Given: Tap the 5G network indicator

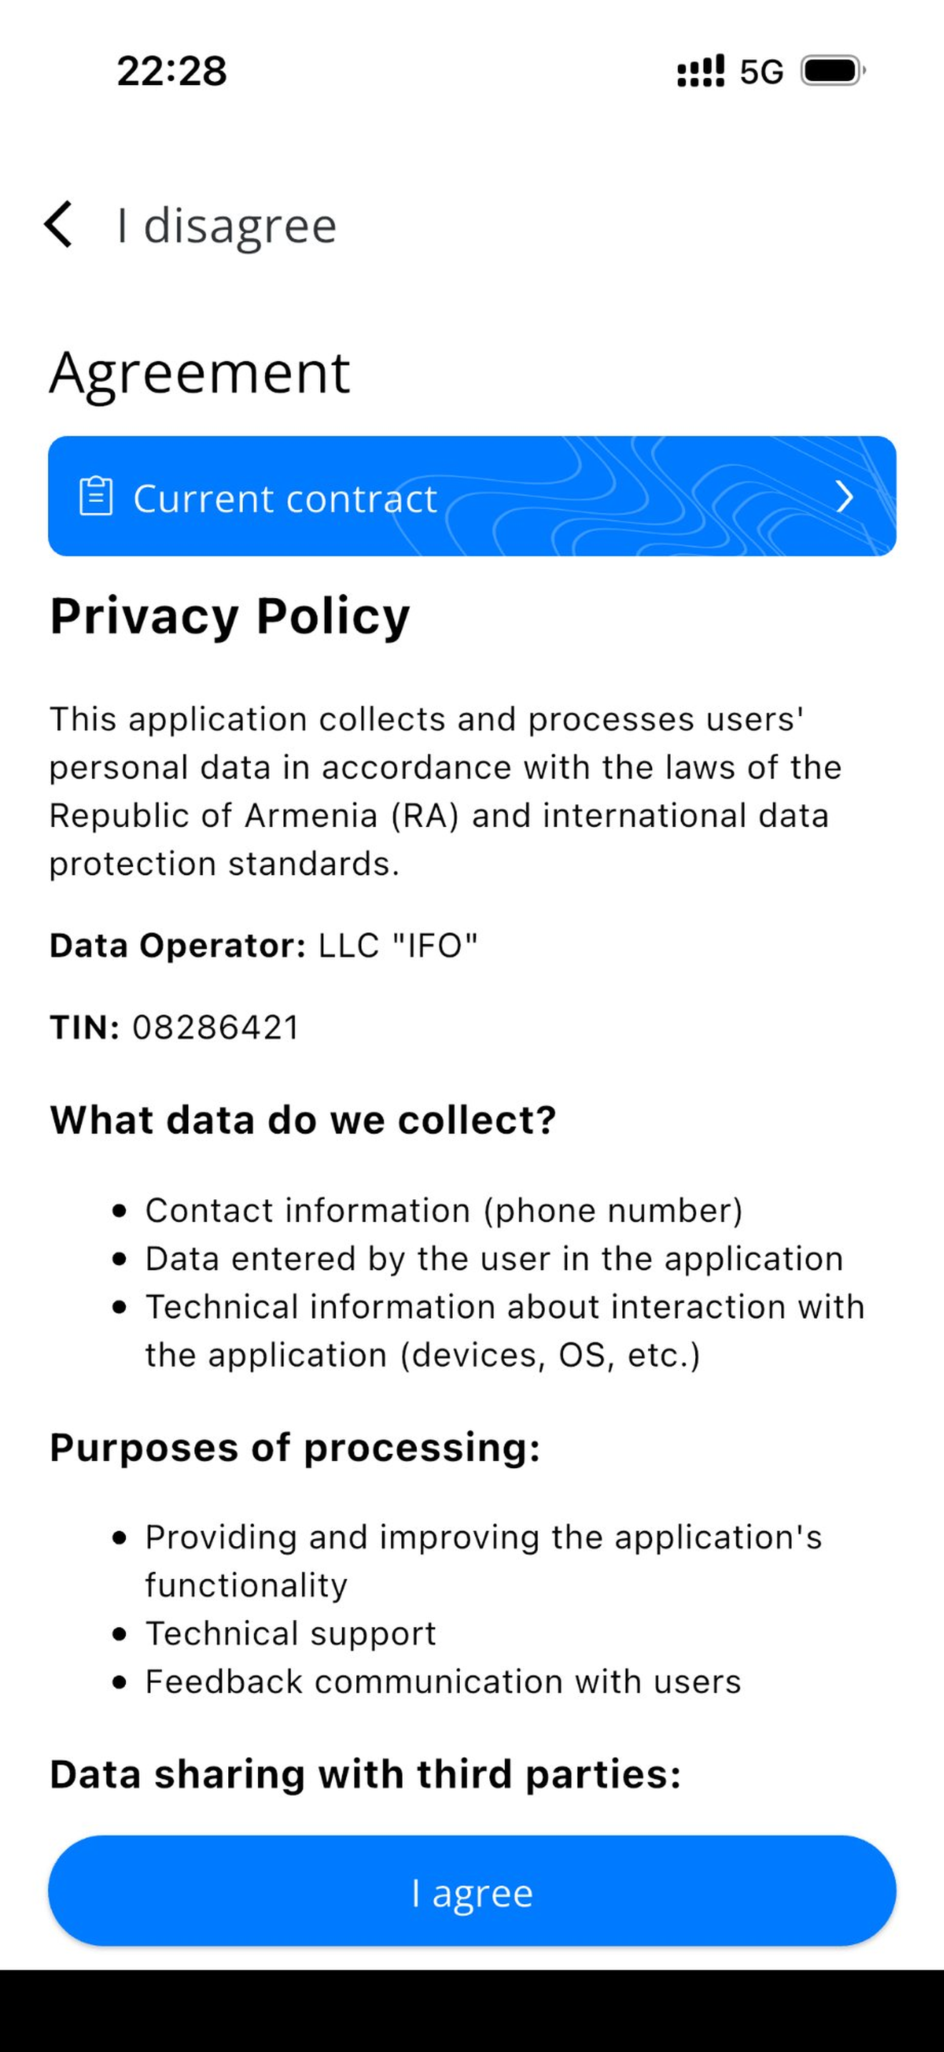Looking at the screenshot, I should 761,72.
